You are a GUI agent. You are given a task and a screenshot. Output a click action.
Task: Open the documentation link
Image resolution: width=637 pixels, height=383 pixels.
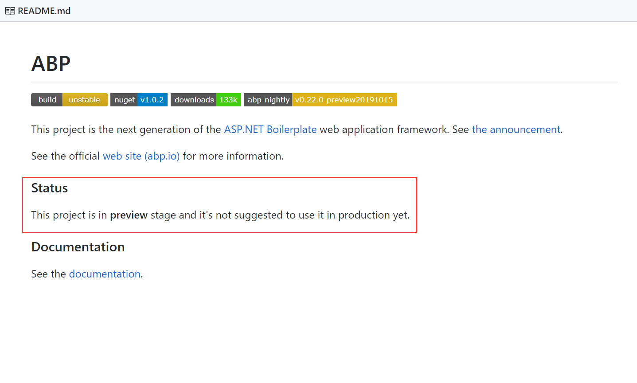(105, 274)
